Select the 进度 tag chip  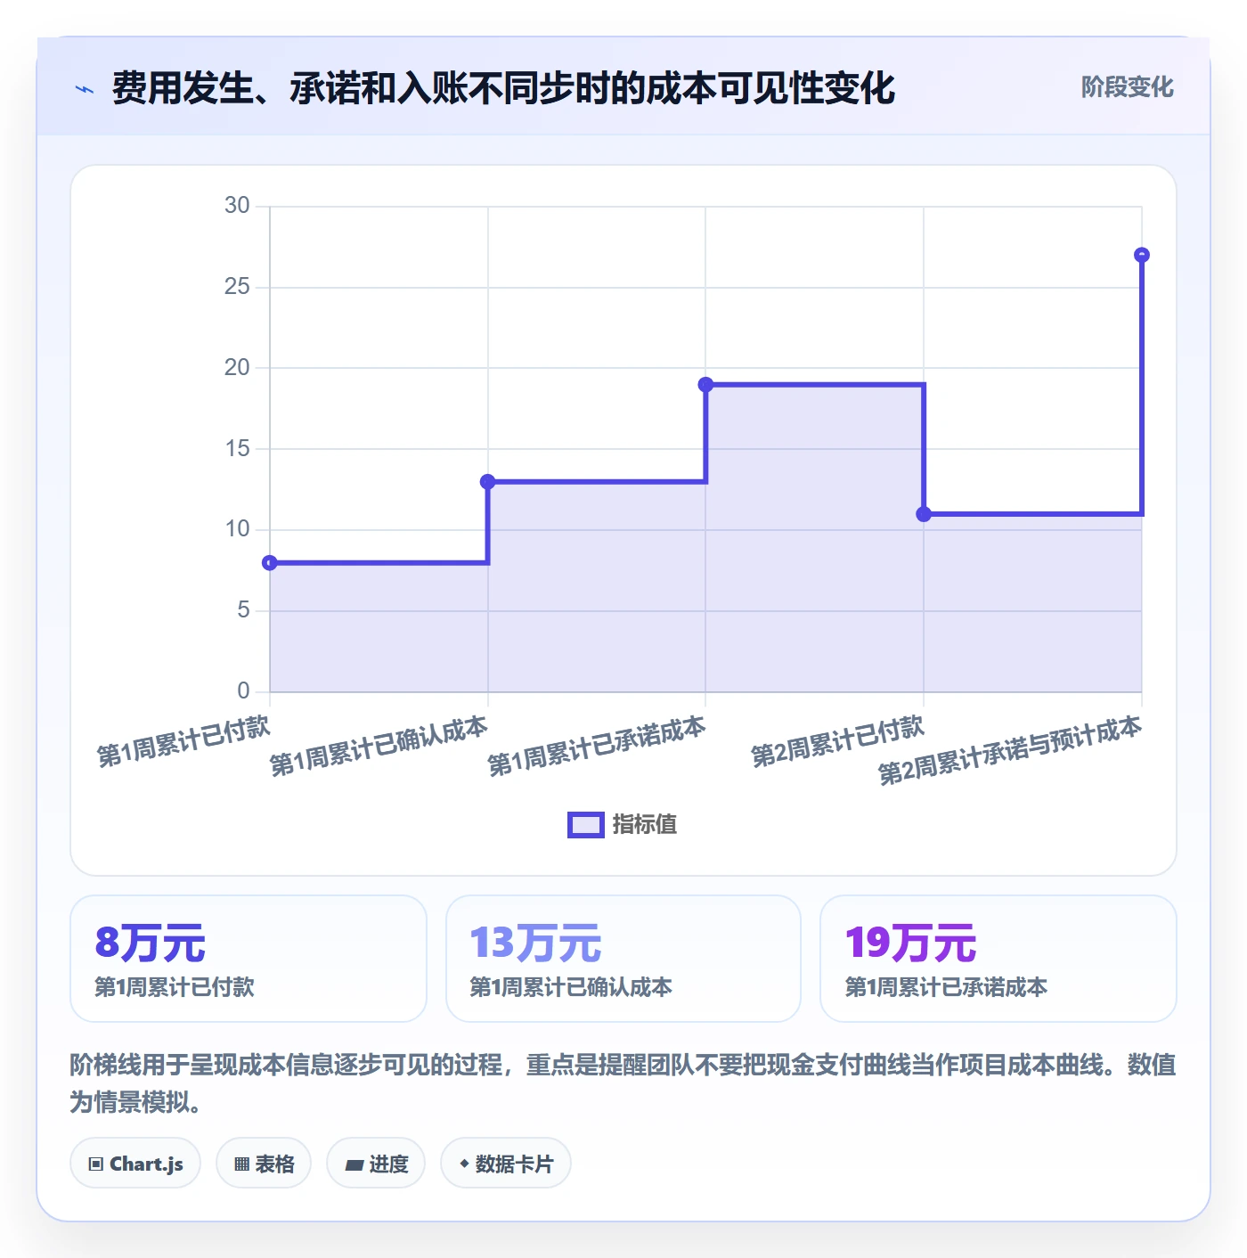(376, 1164)
